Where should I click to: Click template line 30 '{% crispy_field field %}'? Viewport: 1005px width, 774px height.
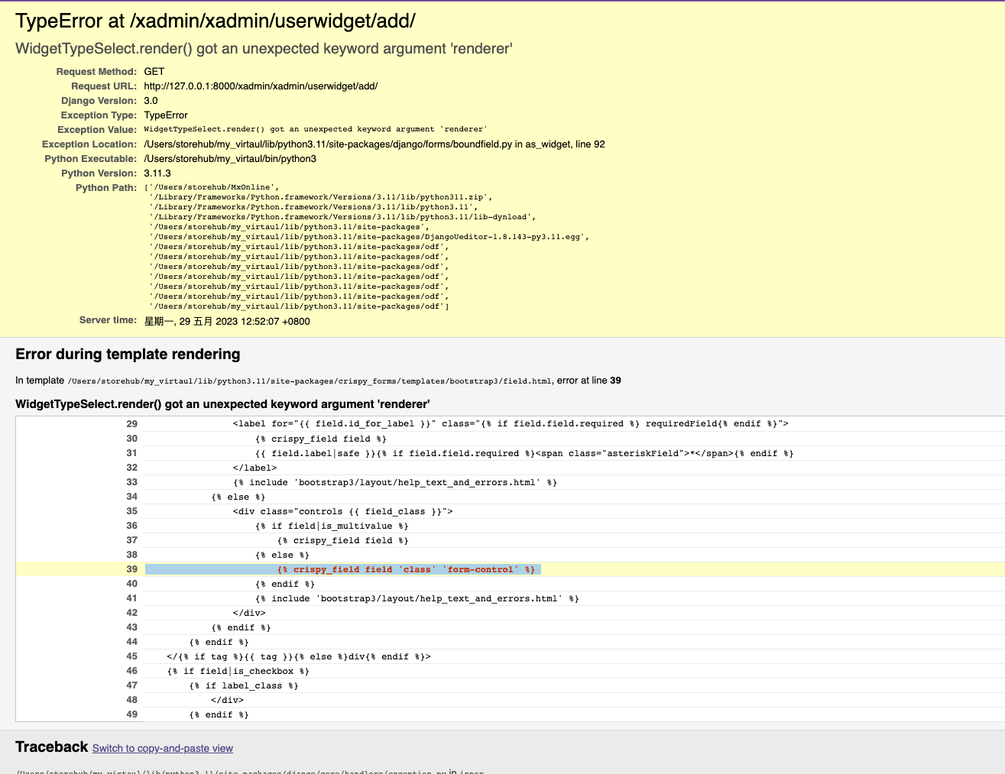tap(321, 439)
